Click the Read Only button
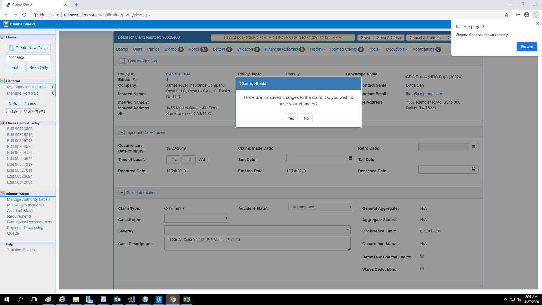The image size is (542, 305). coord(39,67)
